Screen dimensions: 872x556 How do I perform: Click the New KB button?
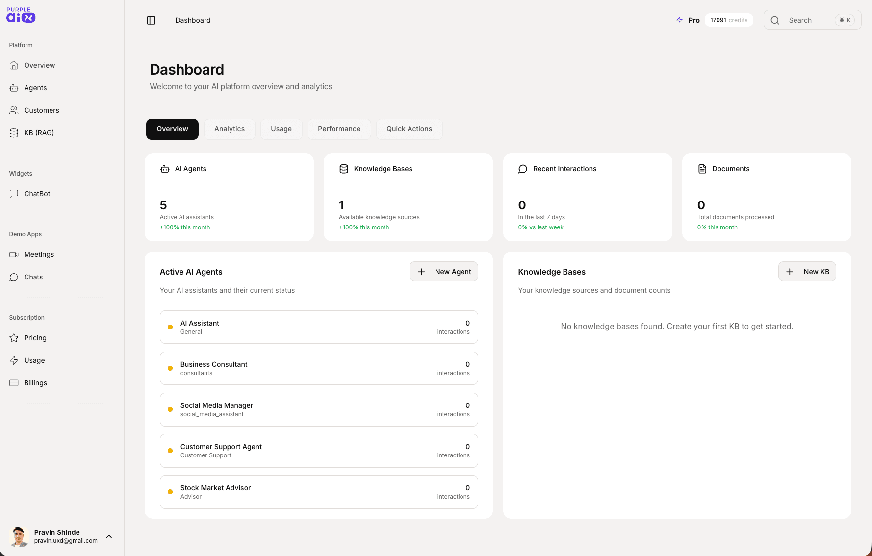807,271
